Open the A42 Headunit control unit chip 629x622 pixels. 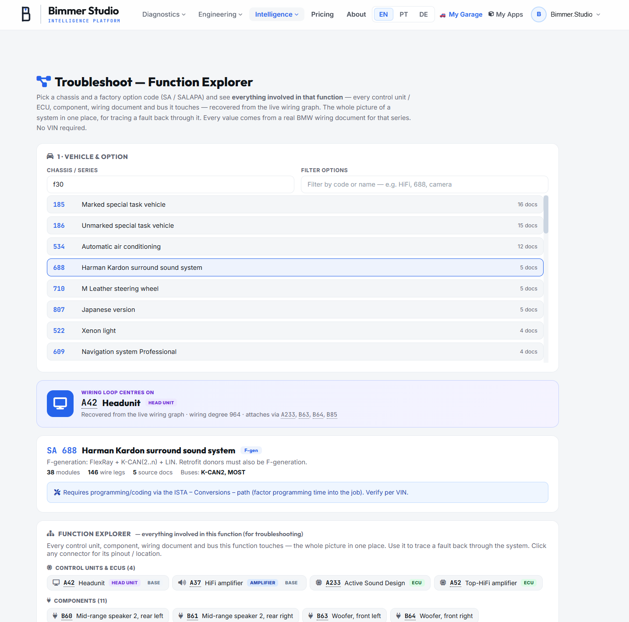click(x=108, y=583)
